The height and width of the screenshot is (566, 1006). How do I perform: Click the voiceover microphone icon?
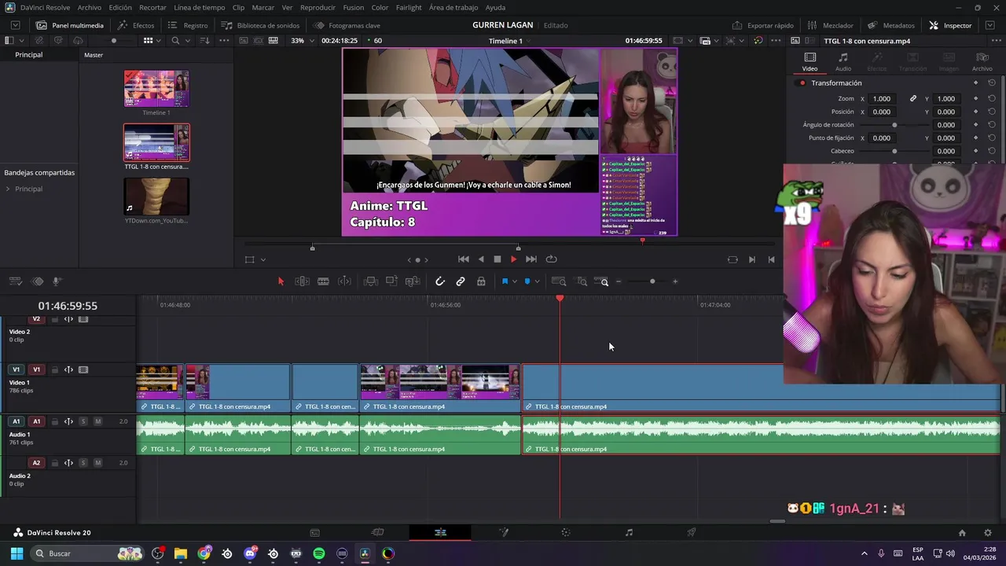click(57, 281)
